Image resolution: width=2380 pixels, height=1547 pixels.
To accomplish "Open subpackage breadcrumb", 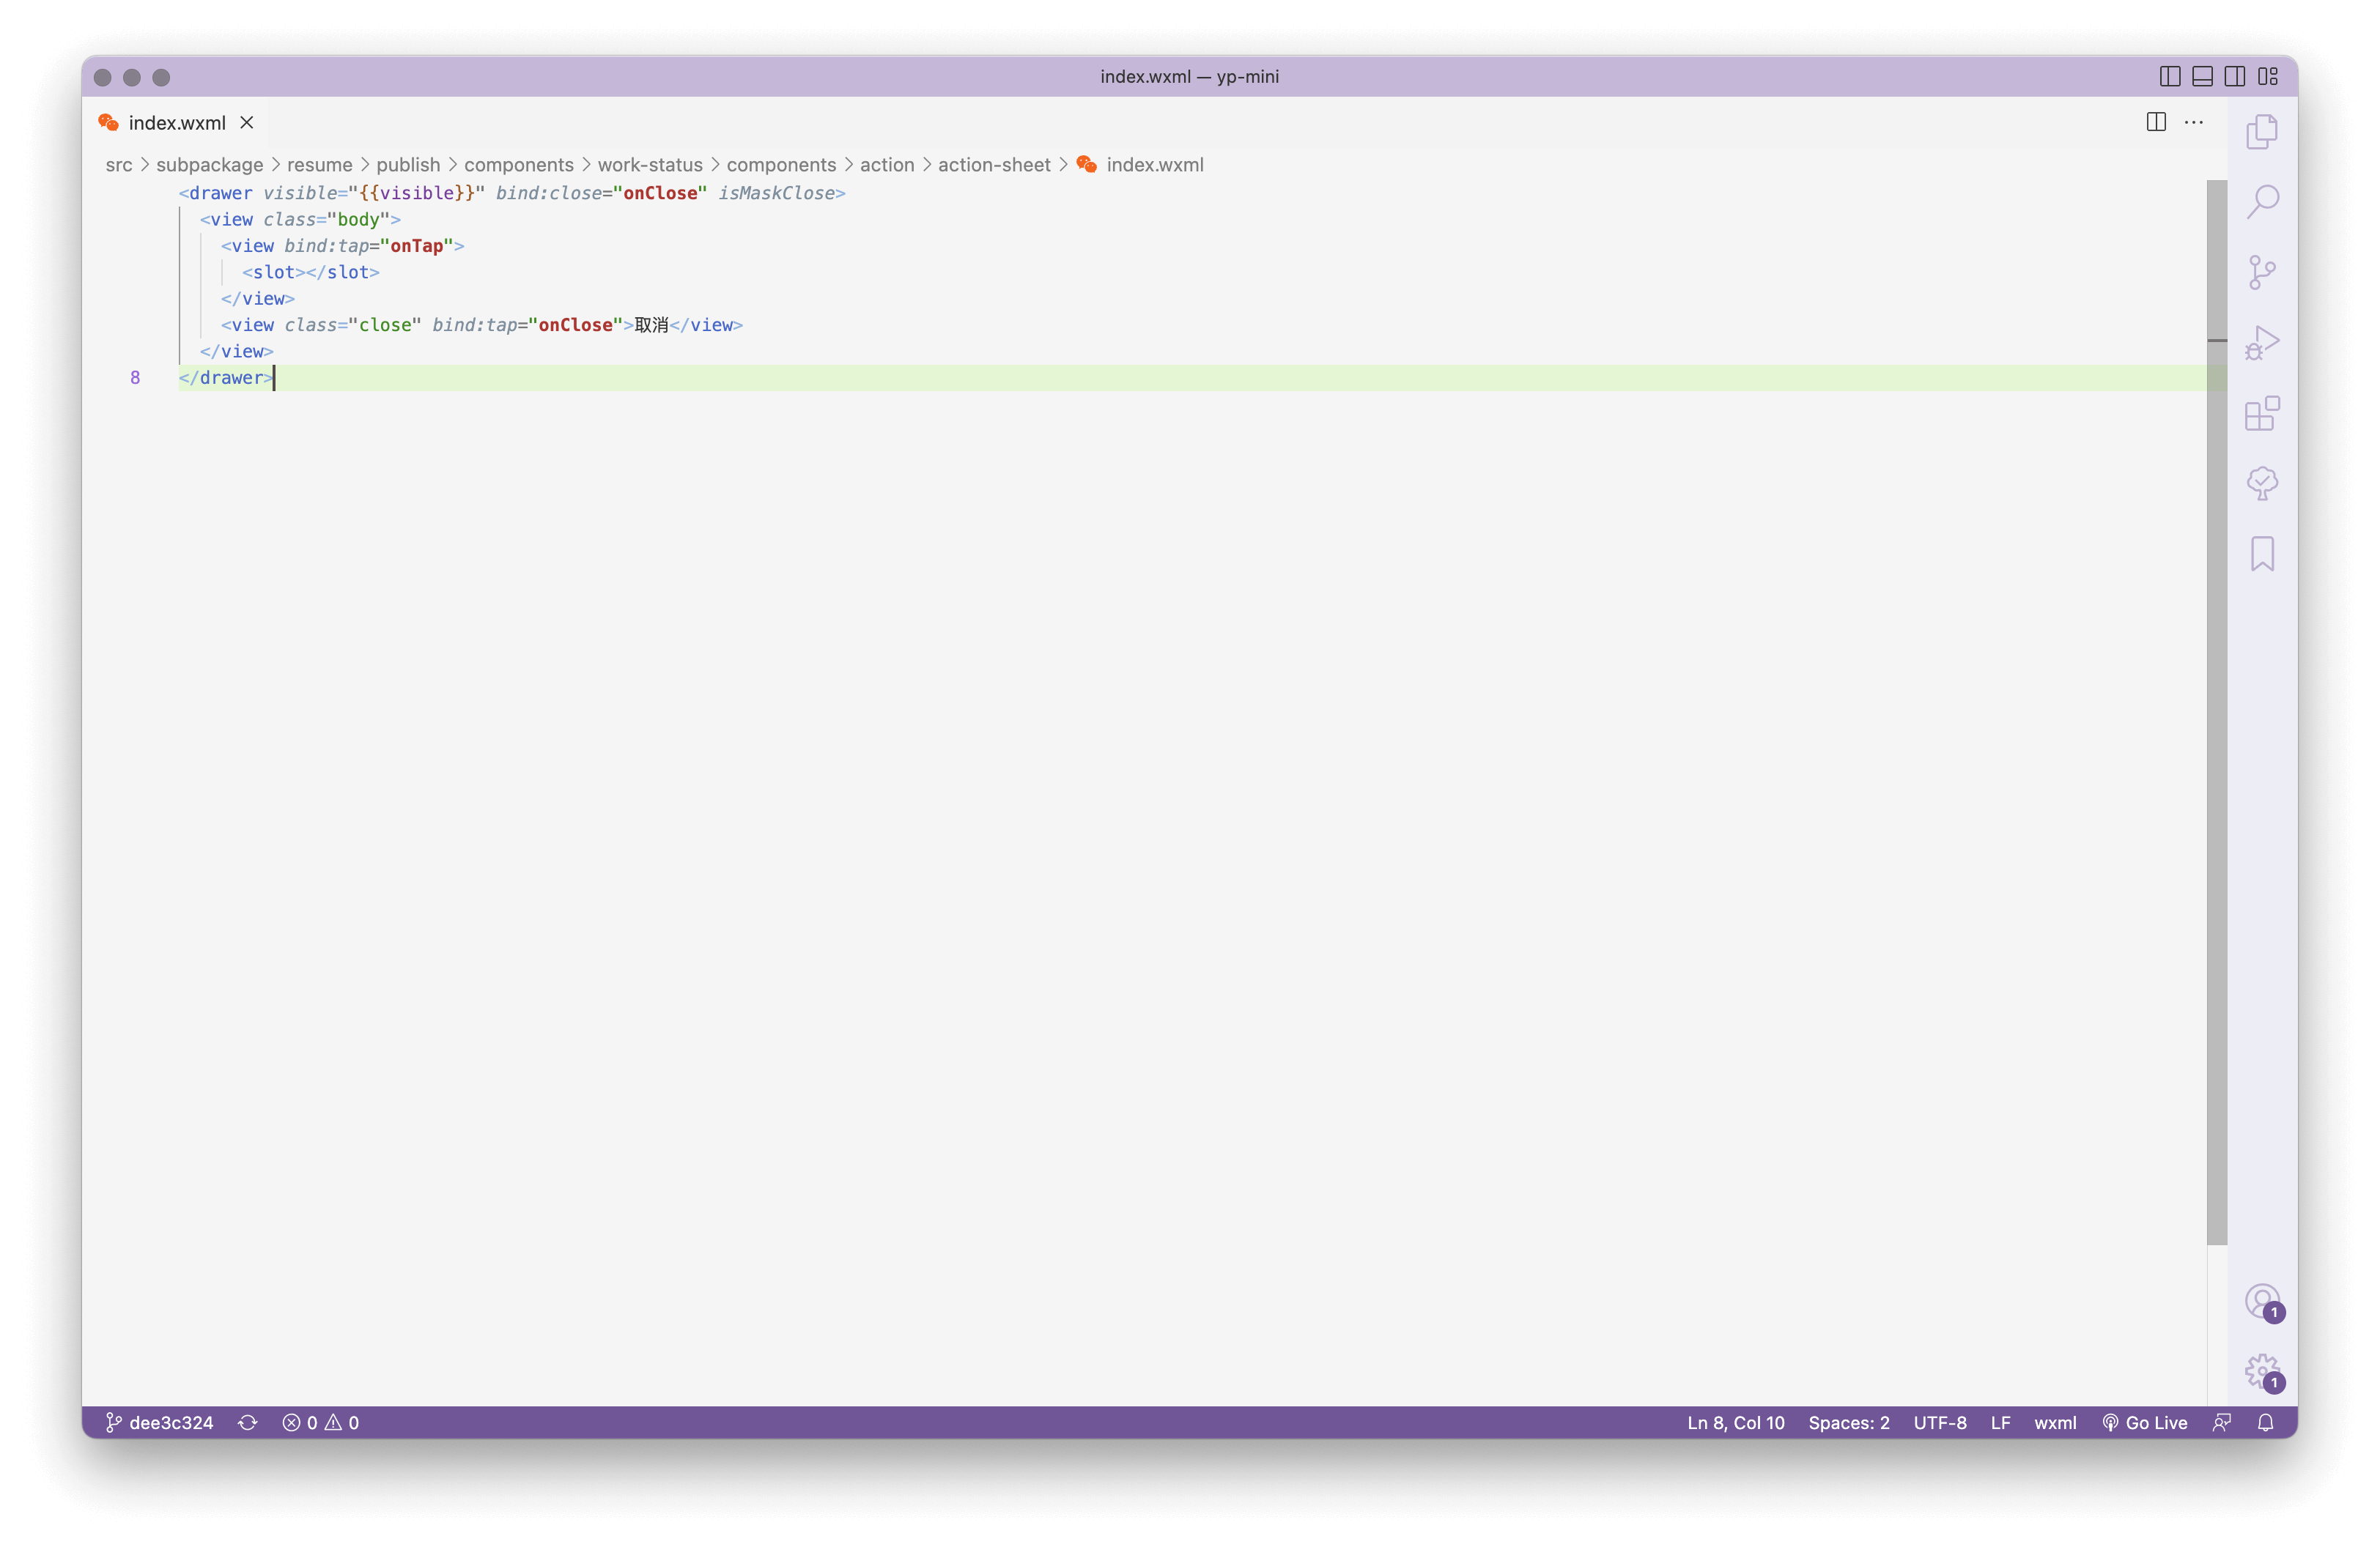I will [210, 165].
